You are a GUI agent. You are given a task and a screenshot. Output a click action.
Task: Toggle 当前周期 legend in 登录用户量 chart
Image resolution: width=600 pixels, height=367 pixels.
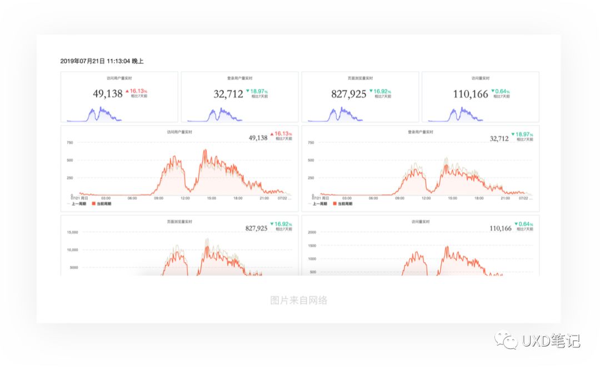coord(344,204)
